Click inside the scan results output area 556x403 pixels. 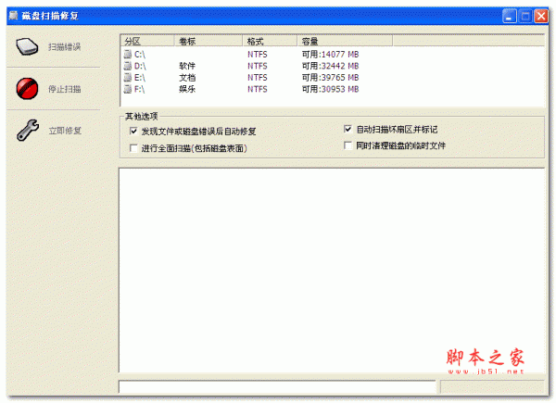332,271
